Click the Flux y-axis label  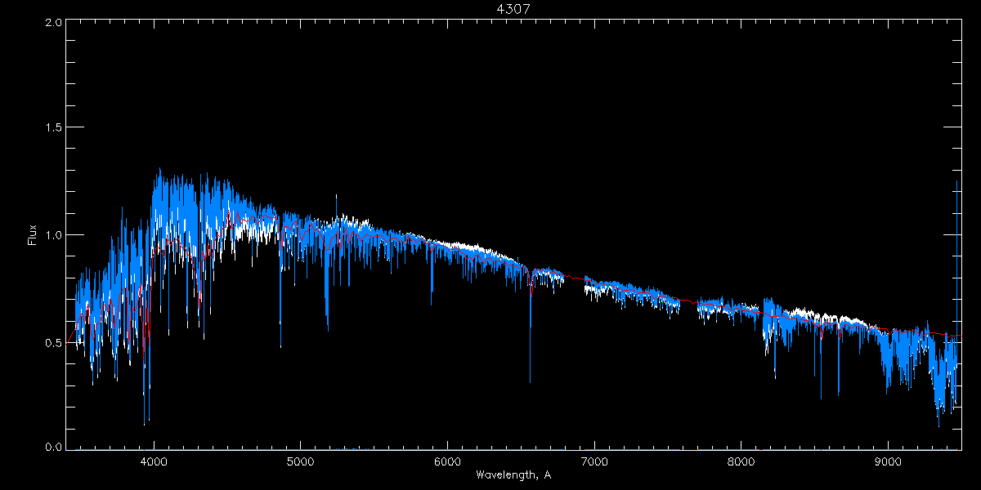coord(33,235)
